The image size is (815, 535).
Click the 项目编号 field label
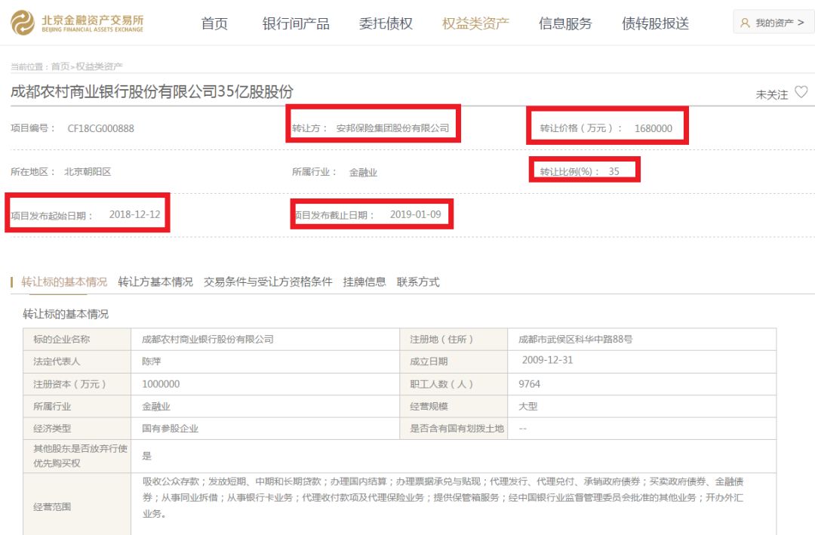[x=32, y=128]
